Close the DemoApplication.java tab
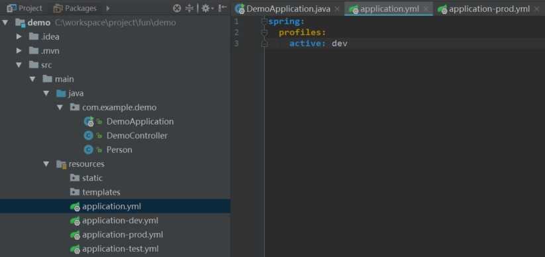This screenshot has height=257, width=545. click(x=337, y=9)
